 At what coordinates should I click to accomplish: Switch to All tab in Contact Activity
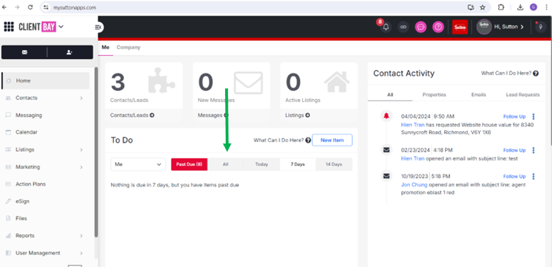point(390,95)
